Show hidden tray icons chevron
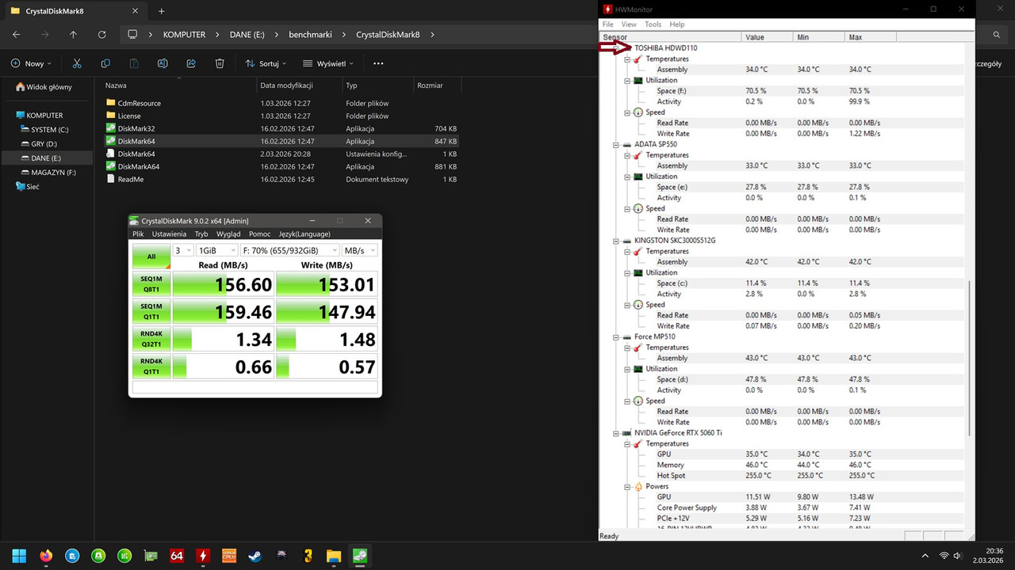This screenshot has height=570, width=1015. [x=925, y=556]
